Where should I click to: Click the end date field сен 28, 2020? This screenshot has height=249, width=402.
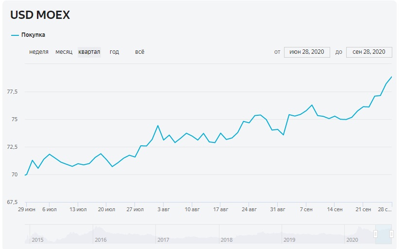pyautogui.click(x=369, y=52)
